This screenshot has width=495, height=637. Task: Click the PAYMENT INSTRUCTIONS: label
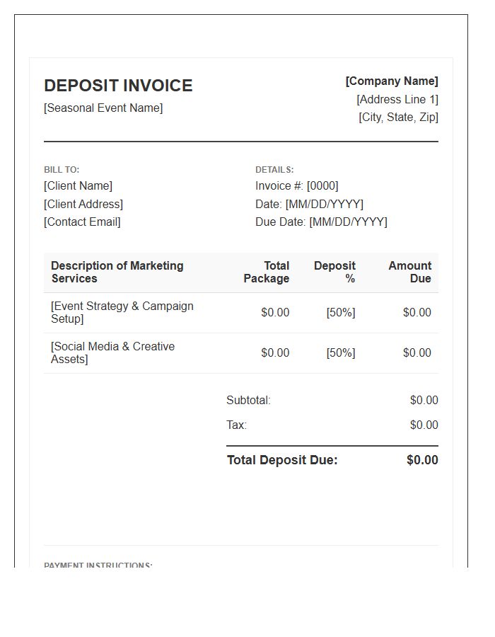(x=98, y=565)
